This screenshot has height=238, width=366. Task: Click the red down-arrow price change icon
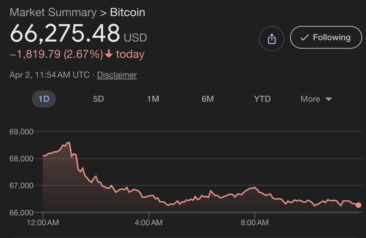pos(109,55)
